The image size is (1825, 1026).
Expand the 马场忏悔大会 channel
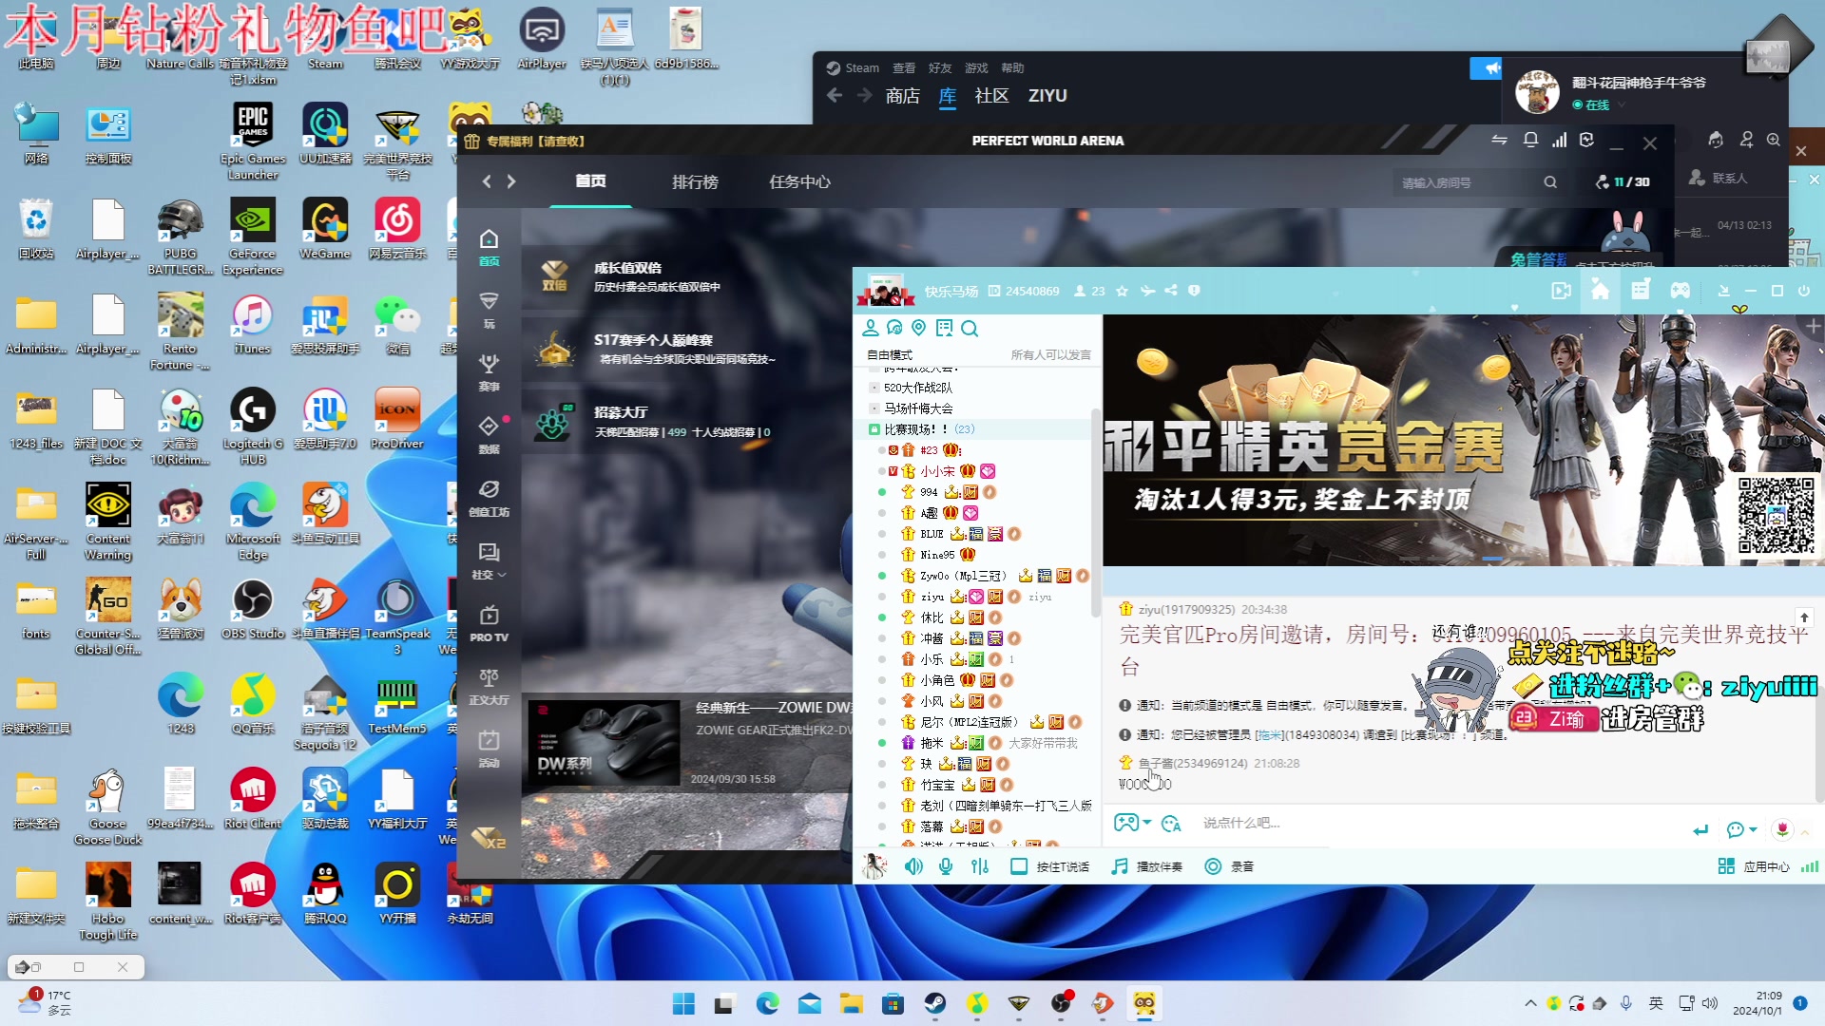pyautogui.click(x=917, y=408)
